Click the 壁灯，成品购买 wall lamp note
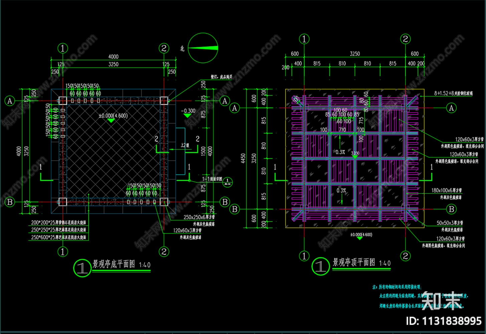 pos(221,77)
